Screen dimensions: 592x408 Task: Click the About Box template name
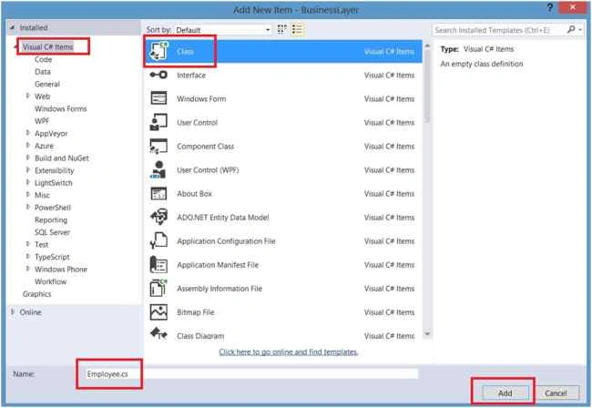[194, 194]
